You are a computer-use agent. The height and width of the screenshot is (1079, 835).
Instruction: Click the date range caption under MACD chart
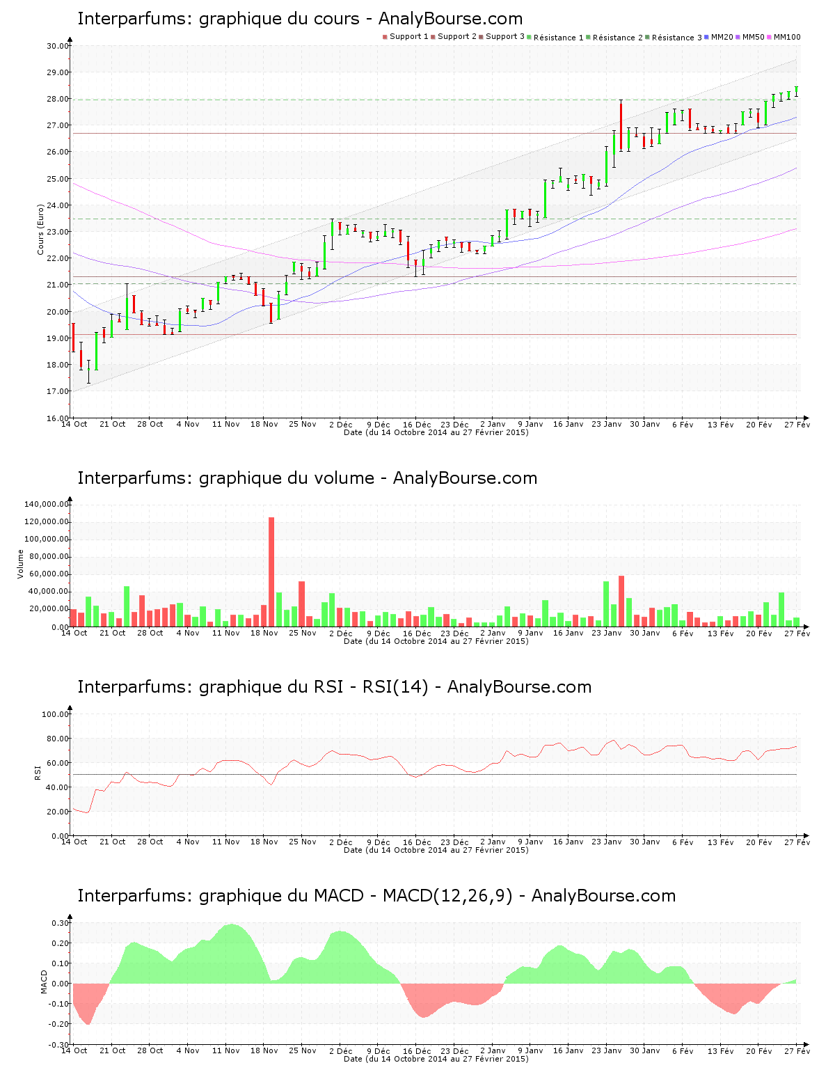pos(436,1059)
